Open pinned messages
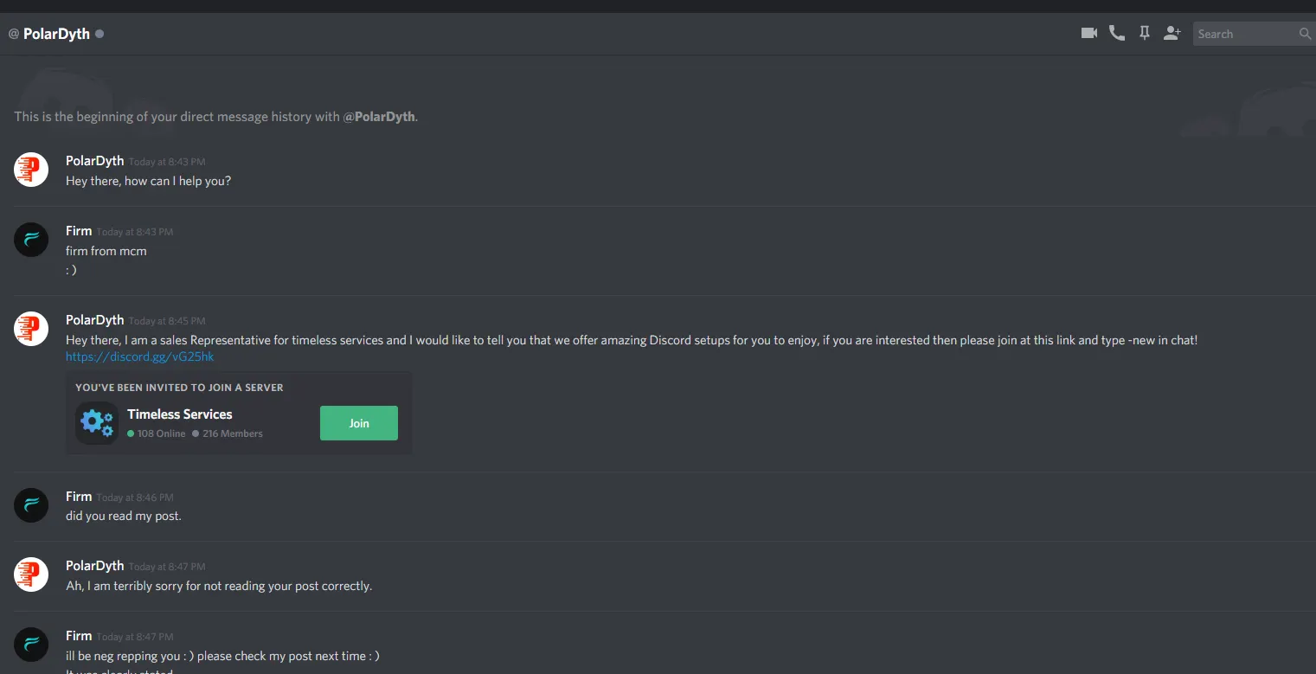This screenshot has height=674, width=1316. pos(1145,34)
